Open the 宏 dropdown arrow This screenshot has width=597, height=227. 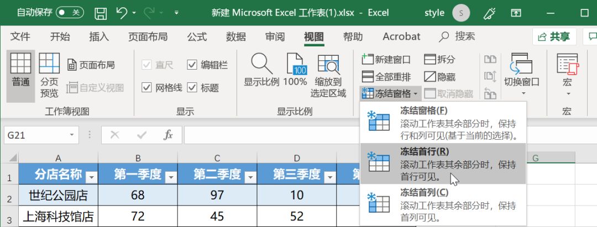[x=568, y=94]
